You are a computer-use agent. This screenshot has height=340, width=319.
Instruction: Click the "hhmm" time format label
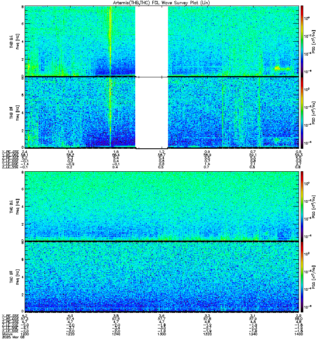pyautogui.click(x=7, y=334)
